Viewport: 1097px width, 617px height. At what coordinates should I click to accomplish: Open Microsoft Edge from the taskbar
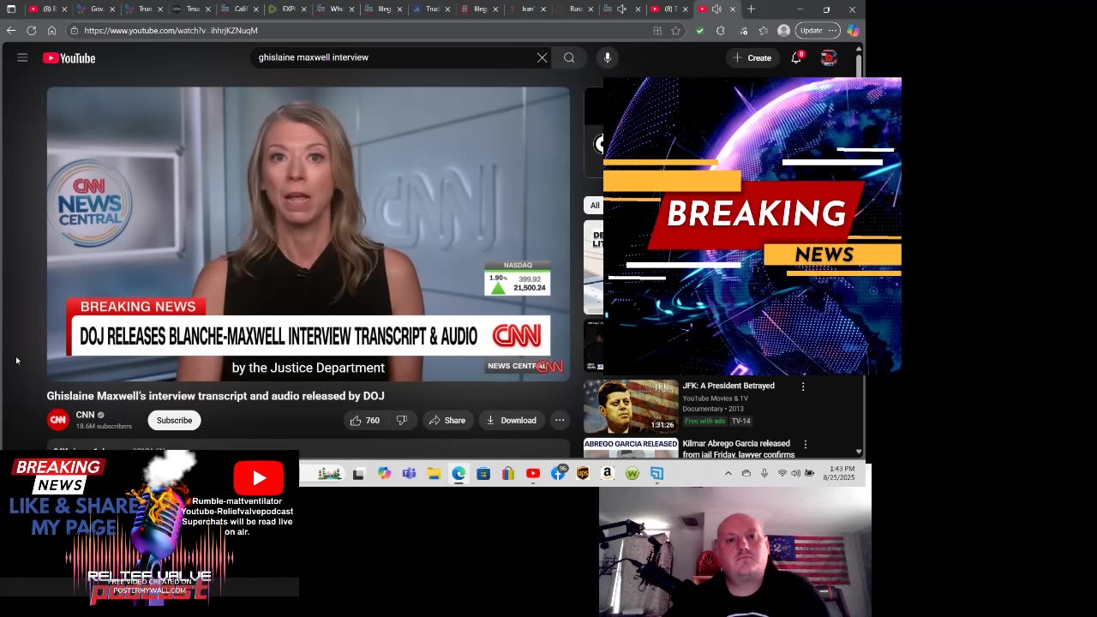coord(459,474)
